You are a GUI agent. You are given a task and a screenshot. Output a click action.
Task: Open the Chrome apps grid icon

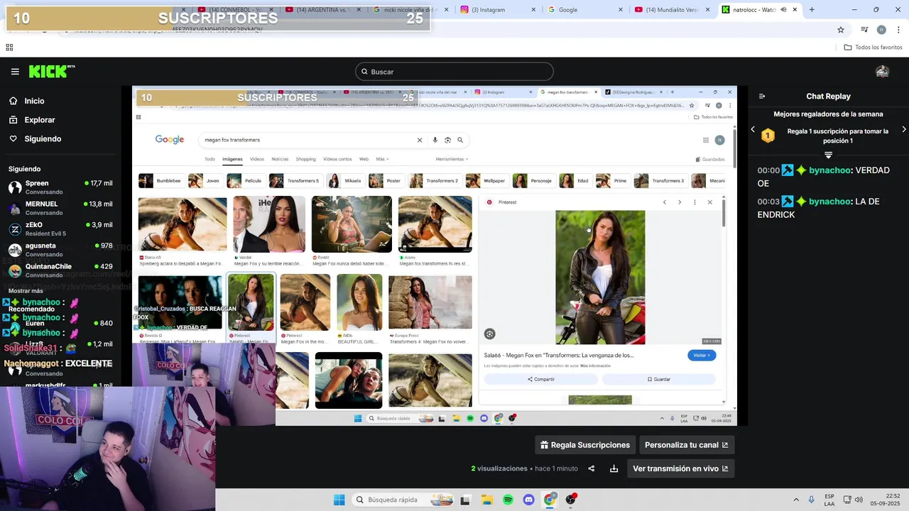(9, 48)
